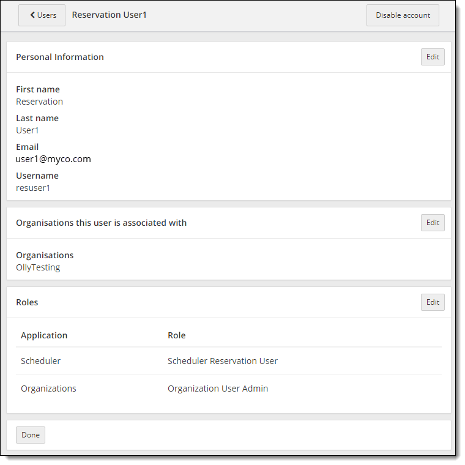Screen dimensions: 465x465
Task: Select the Scheduler application cell
Action: (40, 361)
